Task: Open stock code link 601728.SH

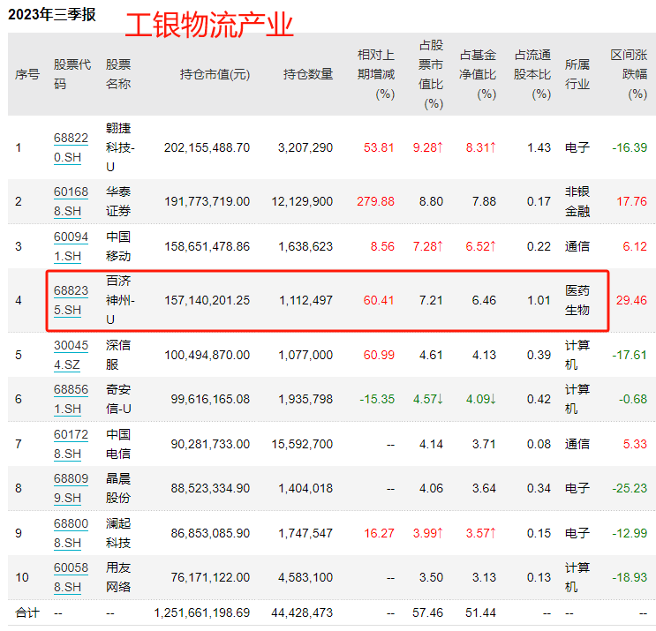Action: [72, 444]
